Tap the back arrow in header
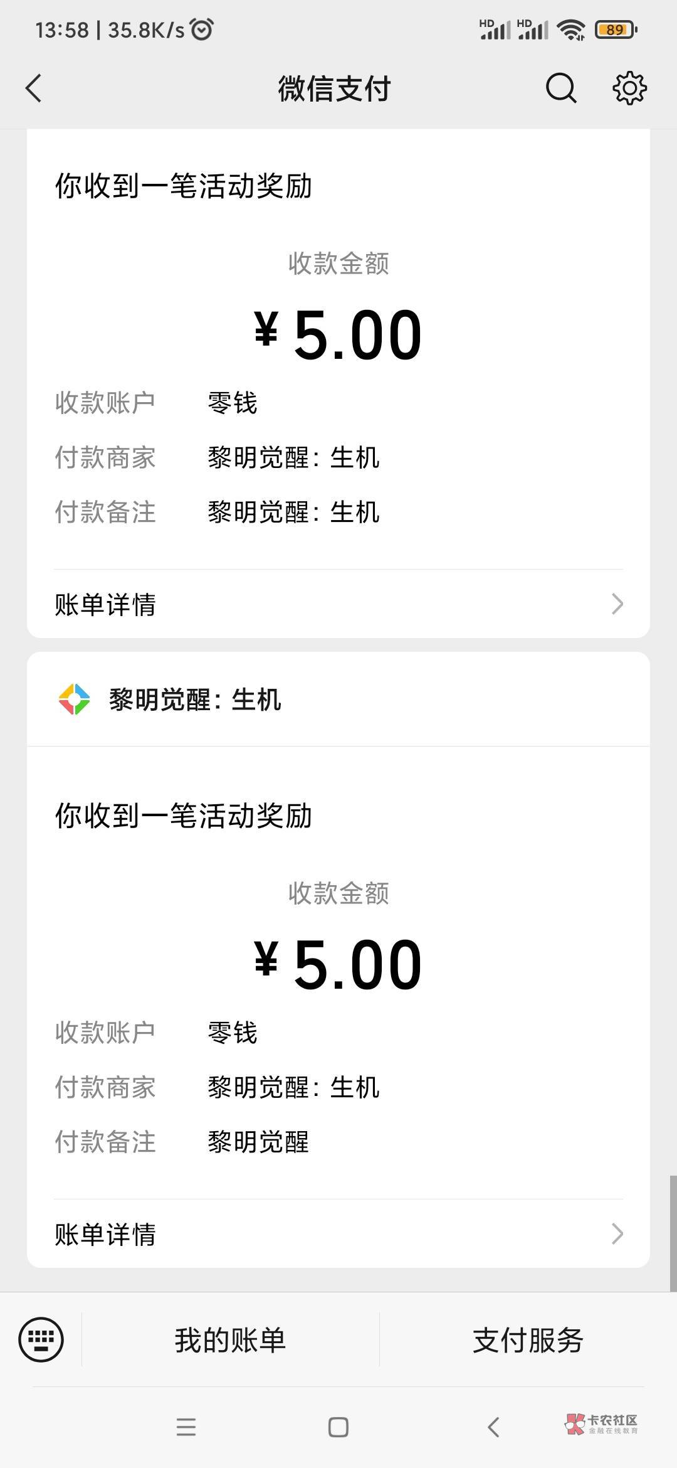677x1468 pixels. point(34,88)
